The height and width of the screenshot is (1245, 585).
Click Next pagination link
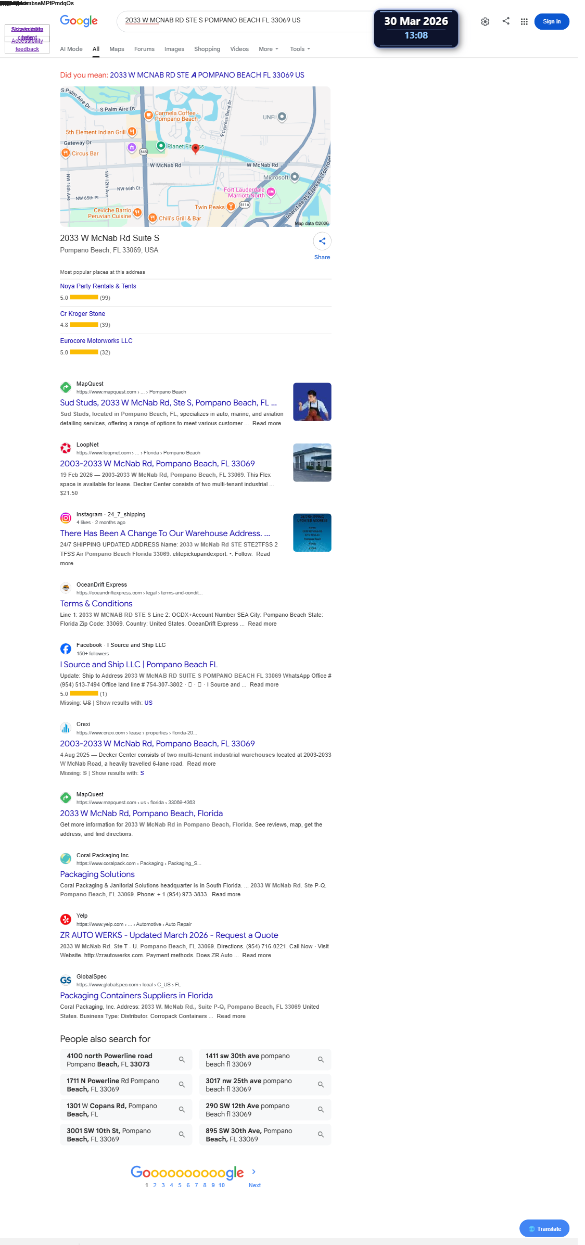tap(255, 1185)
